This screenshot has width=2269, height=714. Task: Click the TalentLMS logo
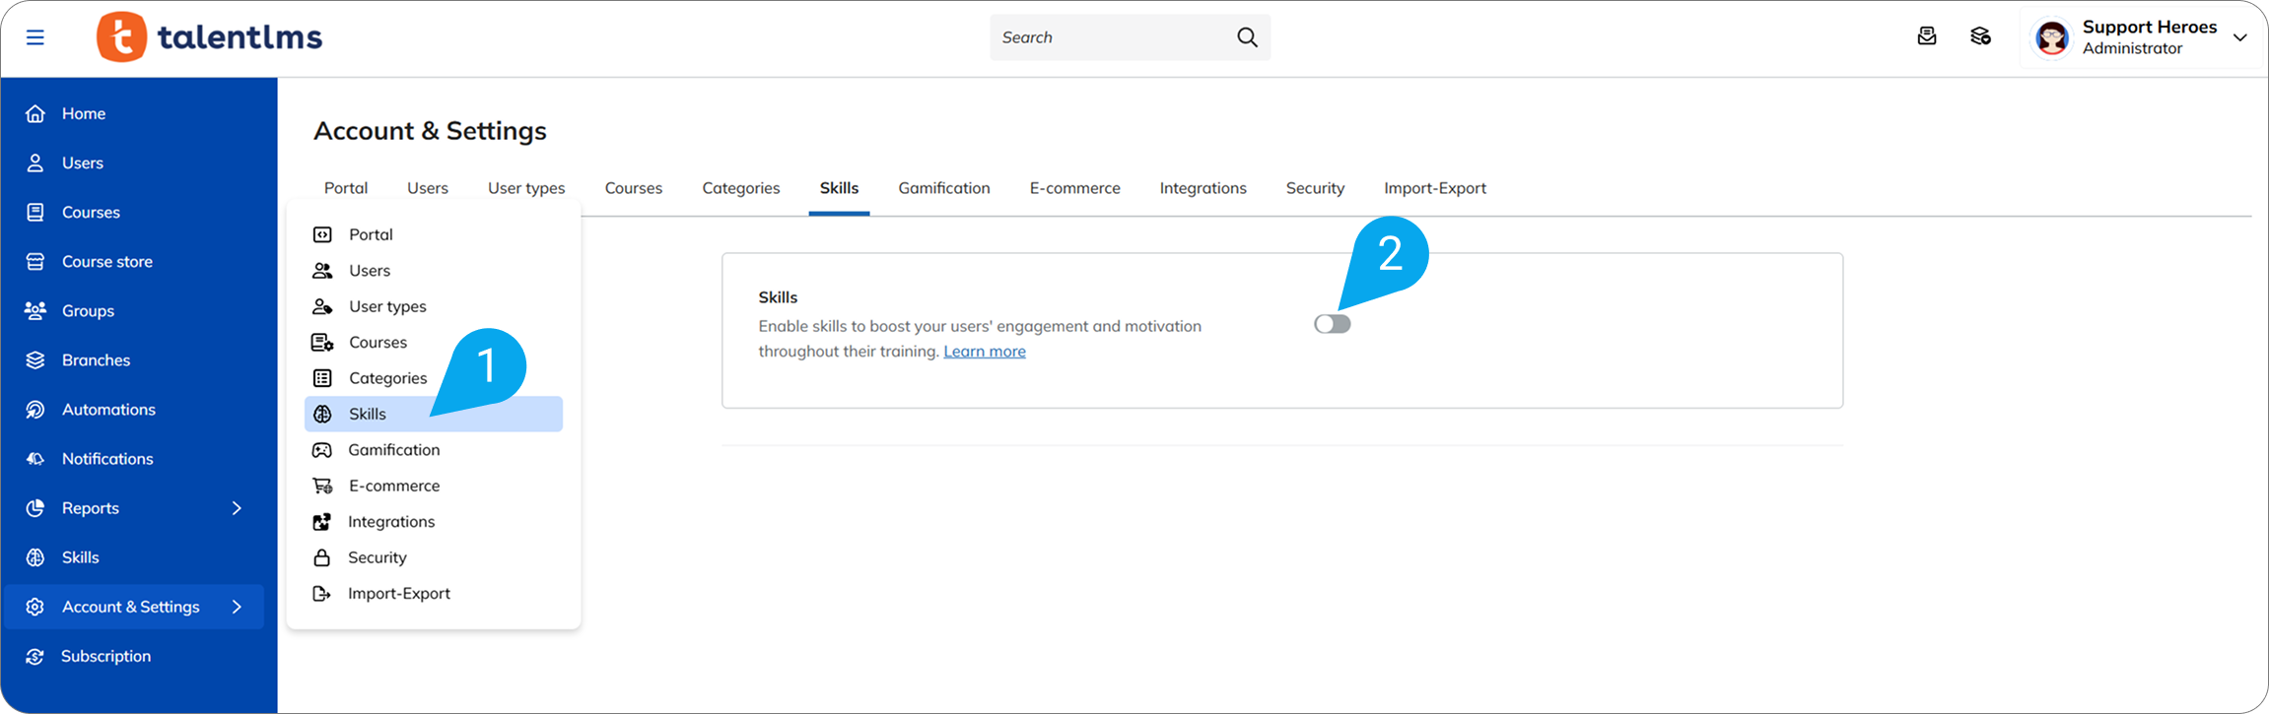(x=210, y=37)
